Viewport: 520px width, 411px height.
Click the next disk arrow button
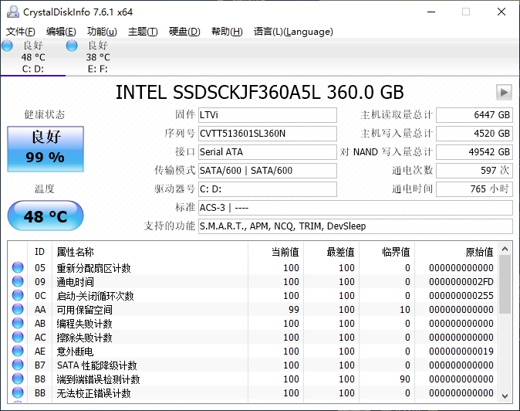[x=504, y=92]
